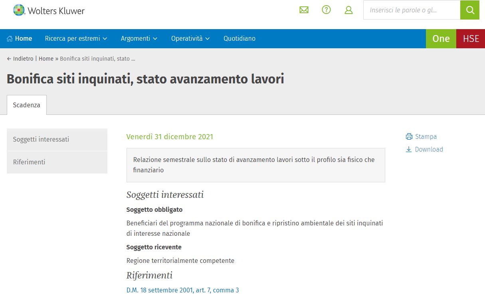Open the Quotidiano menu item

[x=239, y=39]
